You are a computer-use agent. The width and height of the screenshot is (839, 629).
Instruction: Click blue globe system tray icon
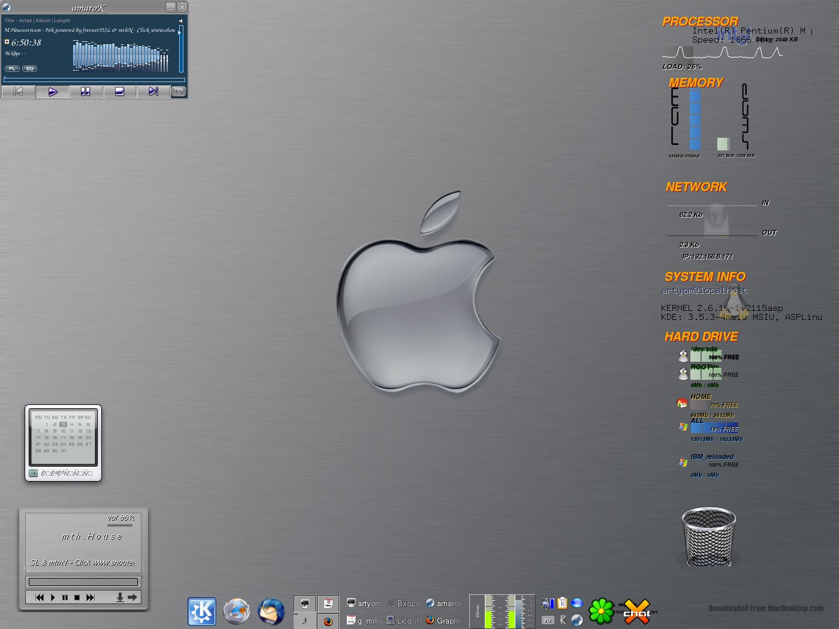[x=577, y=603]
